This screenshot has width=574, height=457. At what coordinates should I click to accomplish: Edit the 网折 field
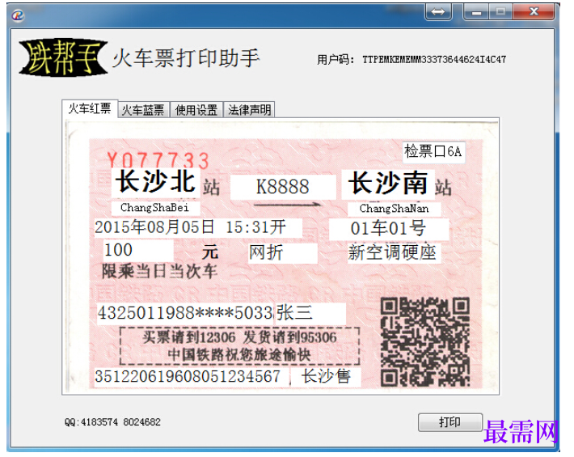coord(283,252)
